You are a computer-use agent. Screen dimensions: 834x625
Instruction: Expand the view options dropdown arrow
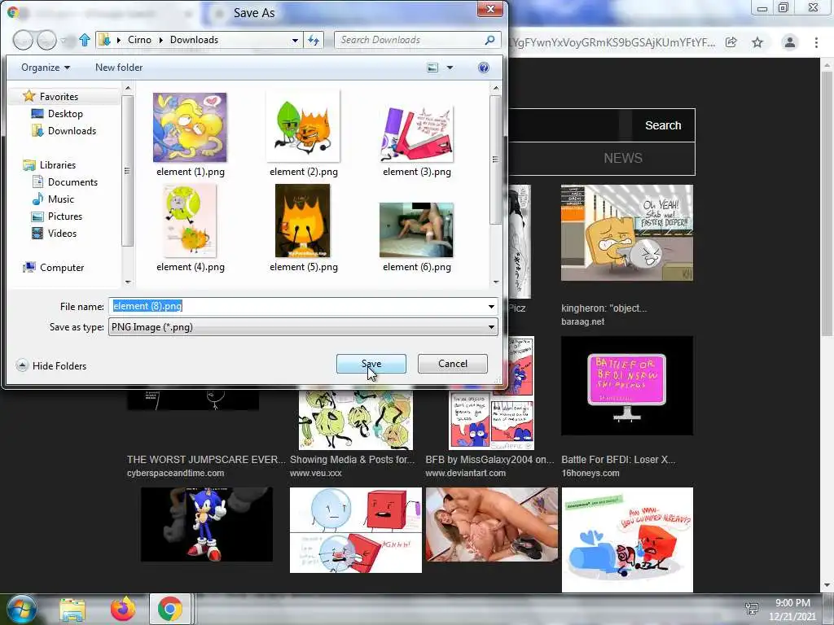pyautogui.click(x=450, y=68)
